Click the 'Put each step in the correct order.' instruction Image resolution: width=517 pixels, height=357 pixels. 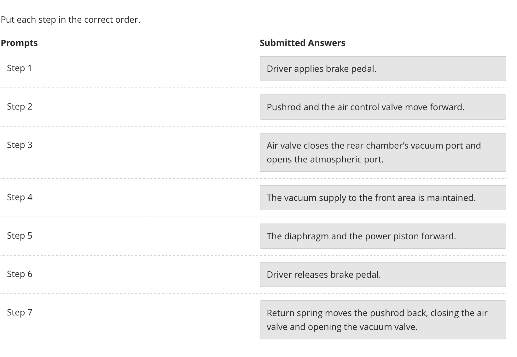70,20
